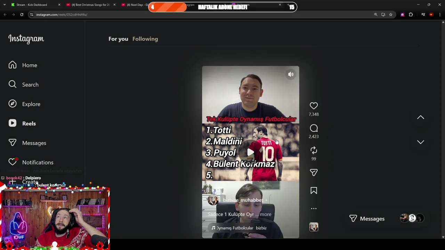Image resolution: width=445 pixels, height=250 pixels.
Task: Open Reels in the sidebar
Action: pos(22,123)
